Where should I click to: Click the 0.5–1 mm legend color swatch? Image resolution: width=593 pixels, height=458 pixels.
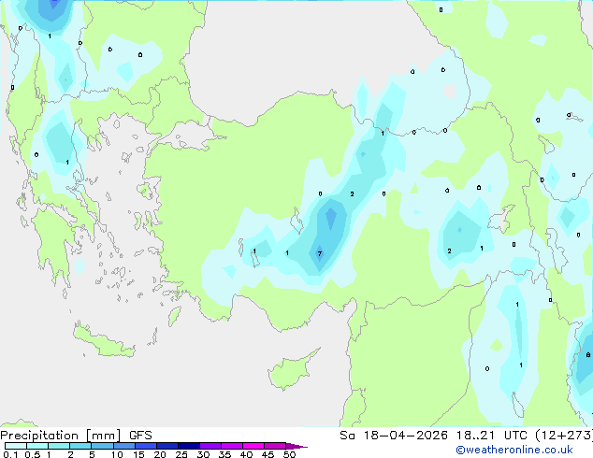(x=37, y=446)
